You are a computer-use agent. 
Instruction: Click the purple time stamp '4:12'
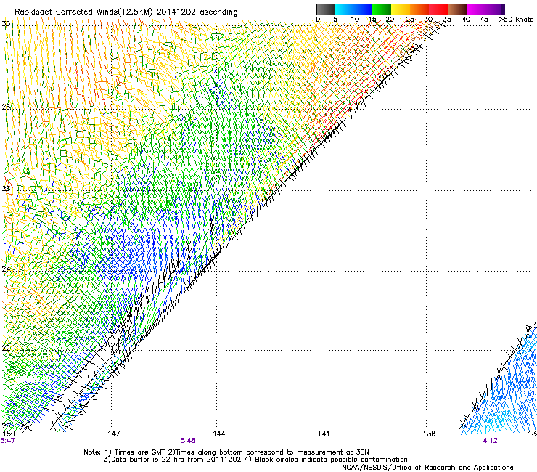pos(490,441)
